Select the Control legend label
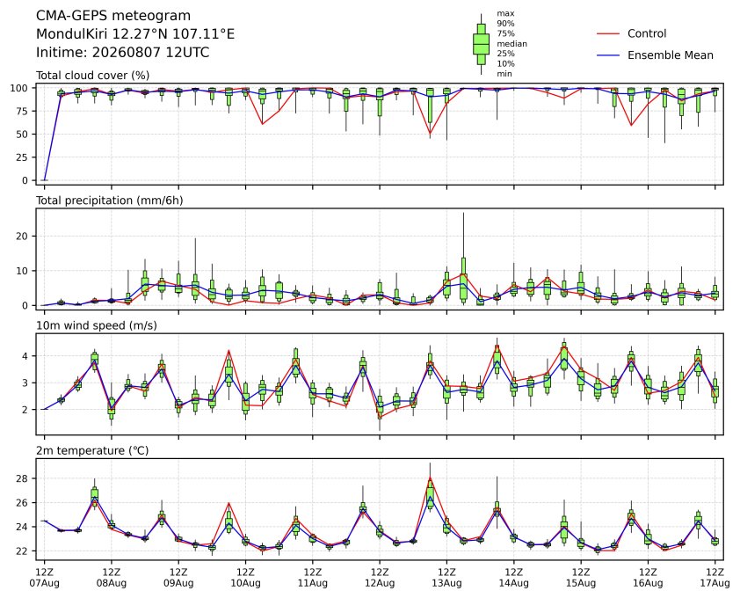Viewport: 740px width, 598px height. click(647, 34)
